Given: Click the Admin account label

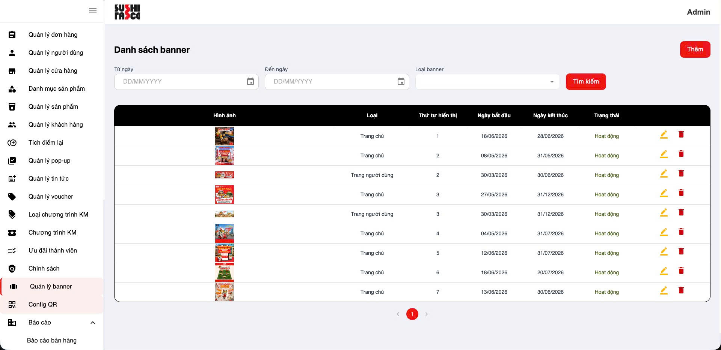Looking at the screenshot, I should pyautogui.click(x=698, y=12).
